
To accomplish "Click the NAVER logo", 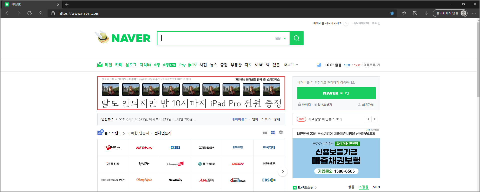I will (x=131, y=38).
